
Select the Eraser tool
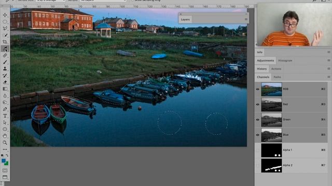click(x=5, y=82)
